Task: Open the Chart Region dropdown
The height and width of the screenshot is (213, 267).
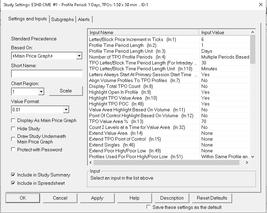Action: (41, 92)
